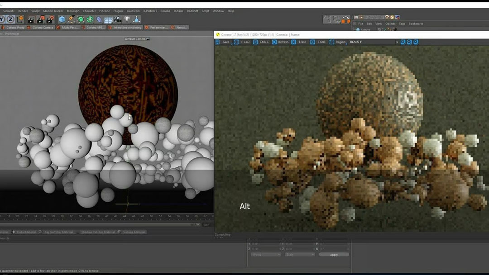Screen dimensions: 489x275
Task: Click the Apply button in coordinates panel
Action: point(334,255)
